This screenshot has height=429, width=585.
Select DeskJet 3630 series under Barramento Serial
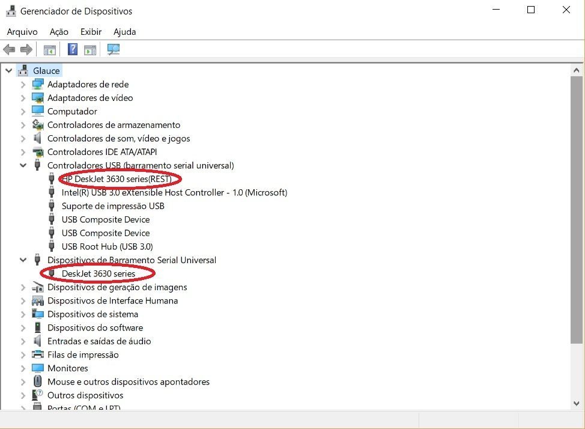pyautogui.click(x=99, y=273)
